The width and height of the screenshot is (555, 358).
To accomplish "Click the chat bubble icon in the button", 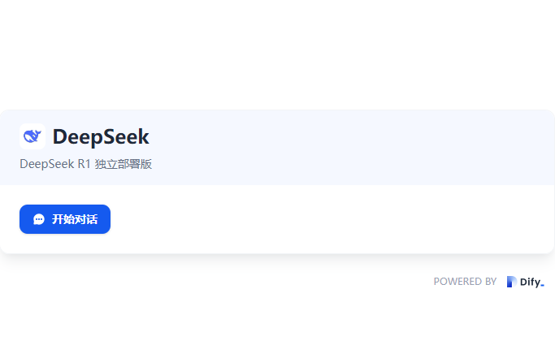I will tap(39, 219).
